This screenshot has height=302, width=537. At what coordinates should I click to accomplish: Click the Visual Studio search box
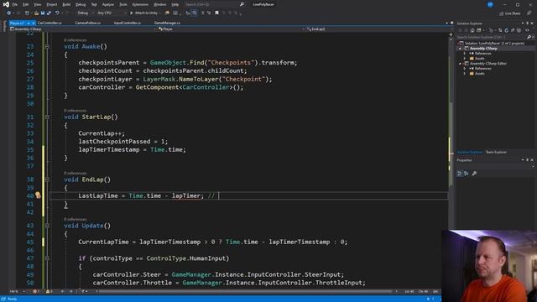(x=214, y=4)
